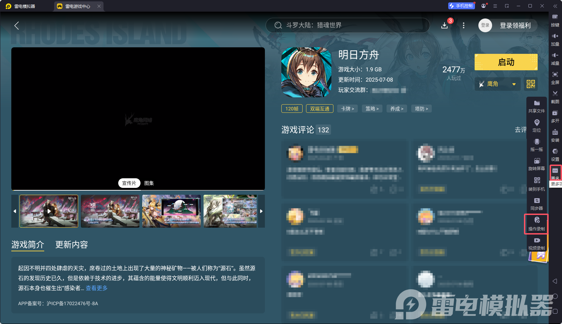Open 操作录制 operation recorder

(537, 224)
